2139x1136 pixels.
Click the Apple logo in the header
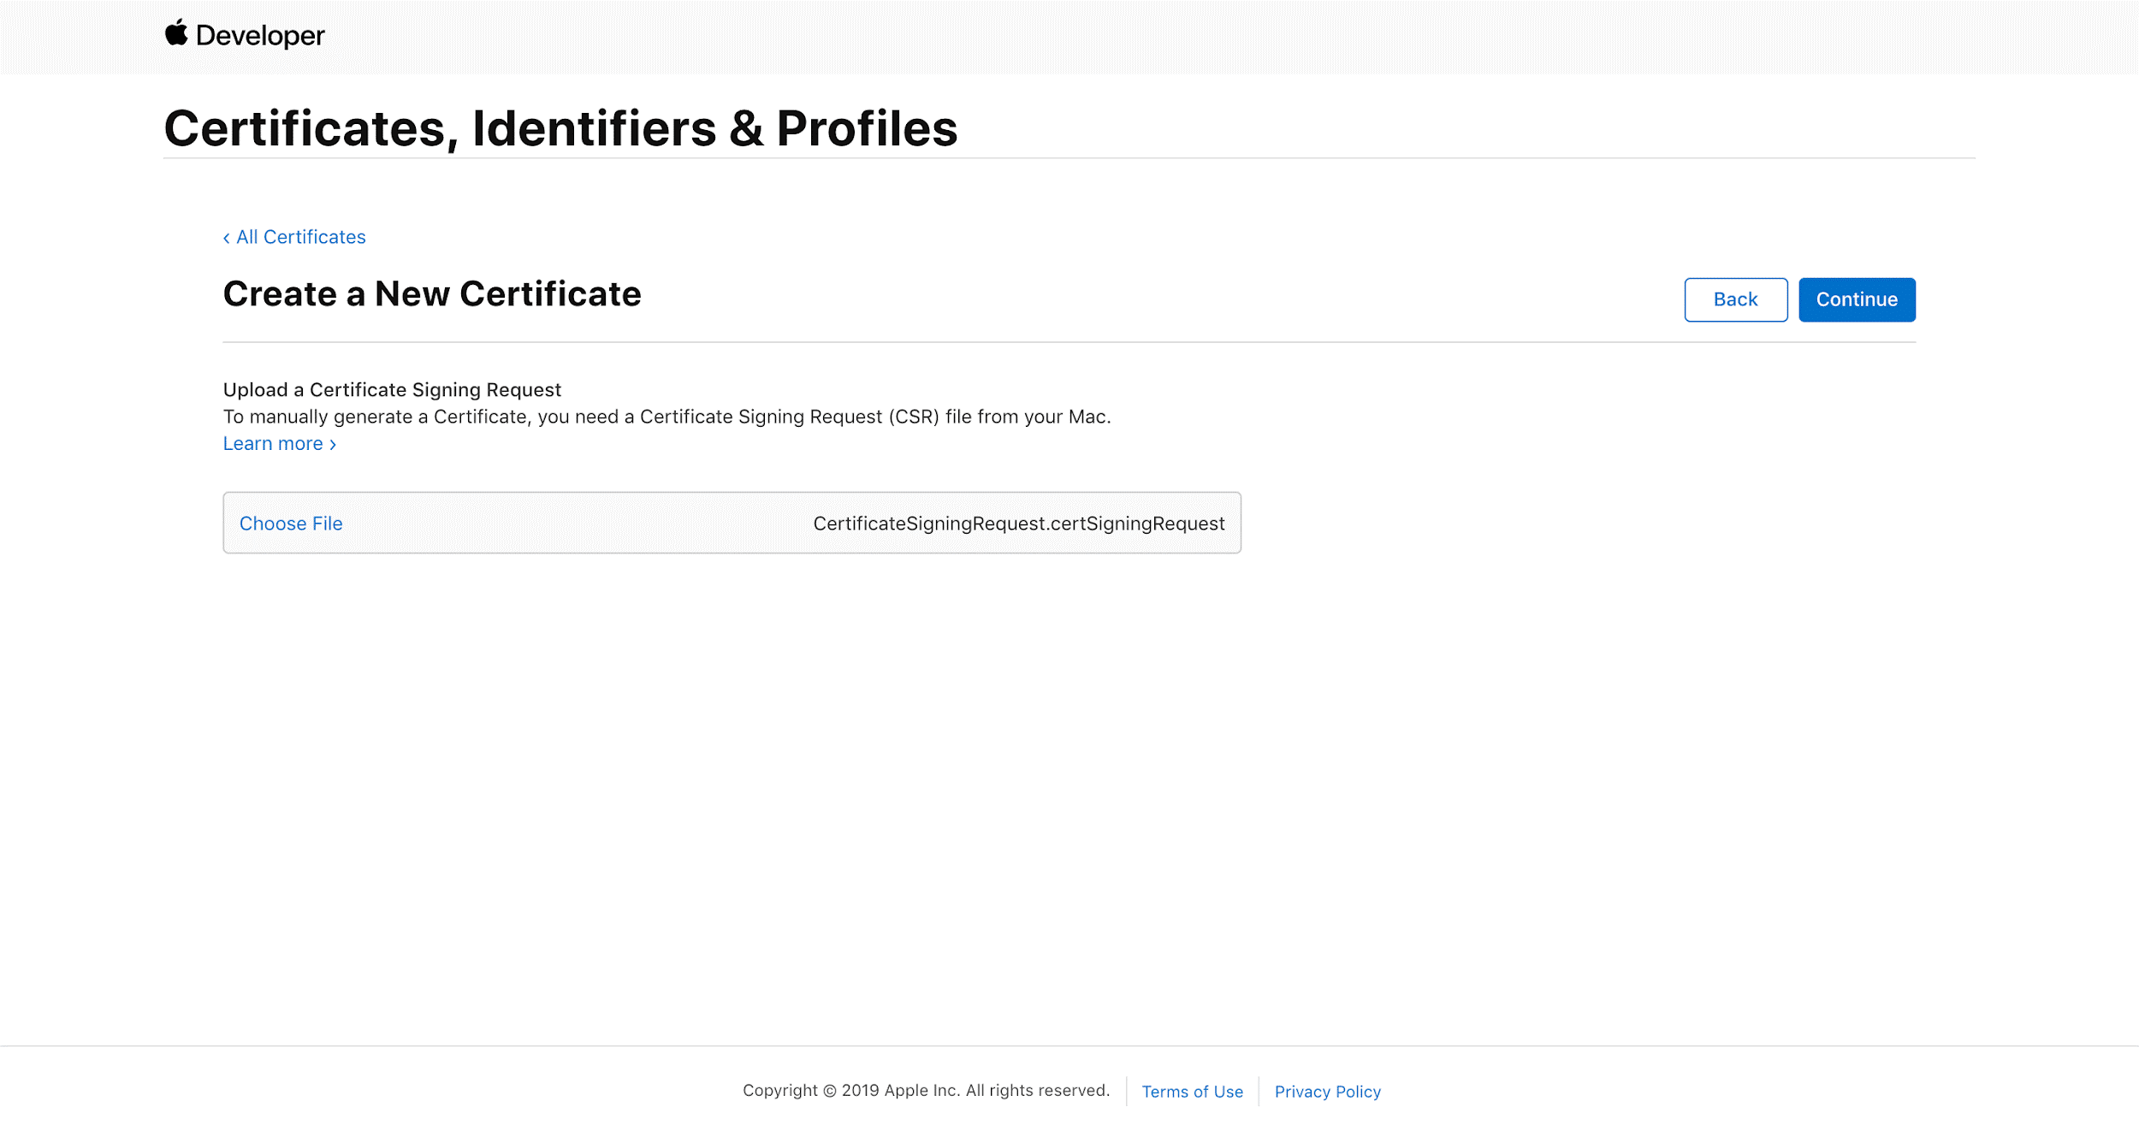click(x=177, y=34)
